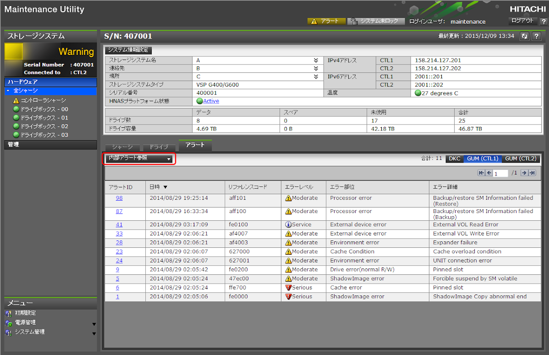Click the システム情報設定 button
549x355 pixels.
click(128, 50)
